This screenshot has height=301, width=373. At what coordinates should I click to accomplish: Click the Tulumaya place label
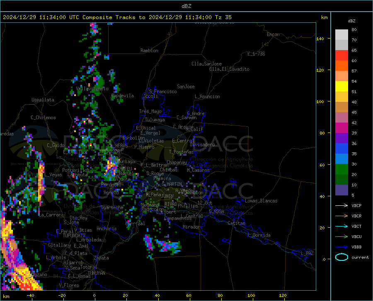[x=155, y=120]
